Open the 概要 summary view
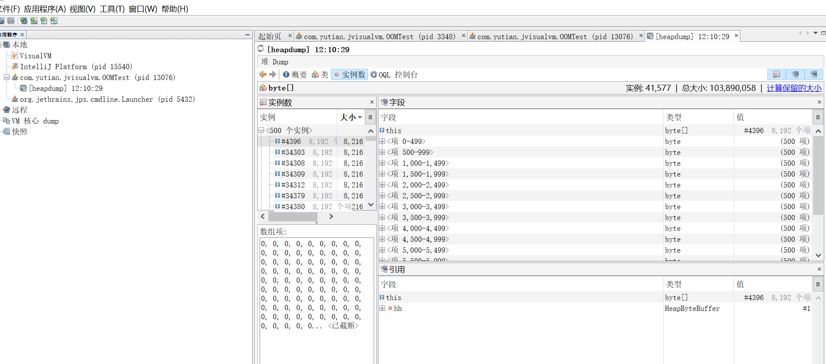The height and width of the screenshot is (364, 826). (x=295, y=74)
